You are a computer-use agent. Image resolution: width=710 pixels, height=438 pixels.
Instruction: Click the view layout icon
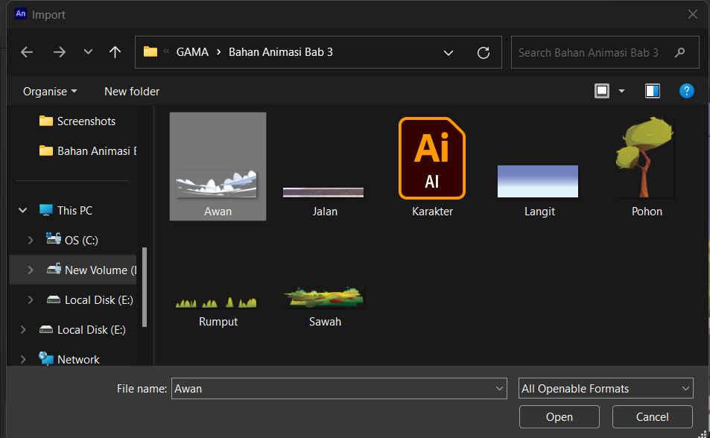pyautogui.click(x=602, y=91)
